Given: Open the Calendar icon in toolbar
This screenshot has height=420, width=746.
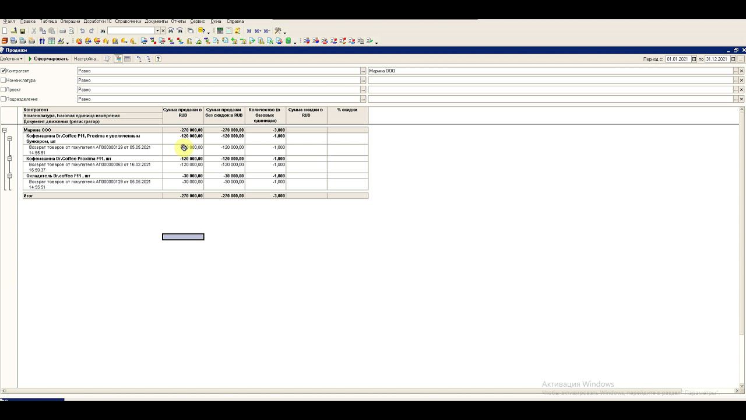Looking at the screenshot, I should pos(228,31).
